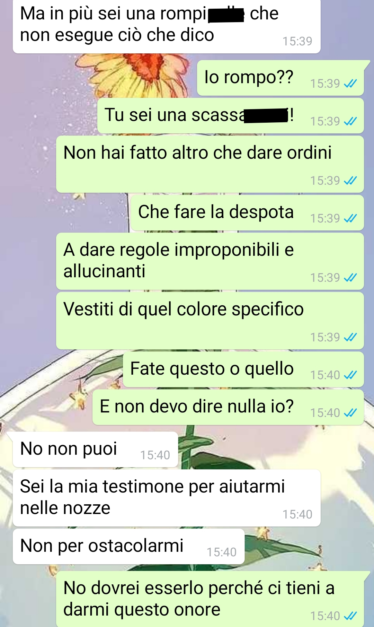Tap the blue read ticks on 'Io rompo??'
This screenshot has height=627, width=374.
tap(350, 84)
